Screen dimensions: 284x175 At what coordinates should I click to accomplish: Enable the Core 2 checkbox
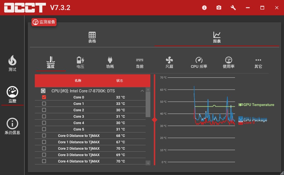click(x=44, y=110)
